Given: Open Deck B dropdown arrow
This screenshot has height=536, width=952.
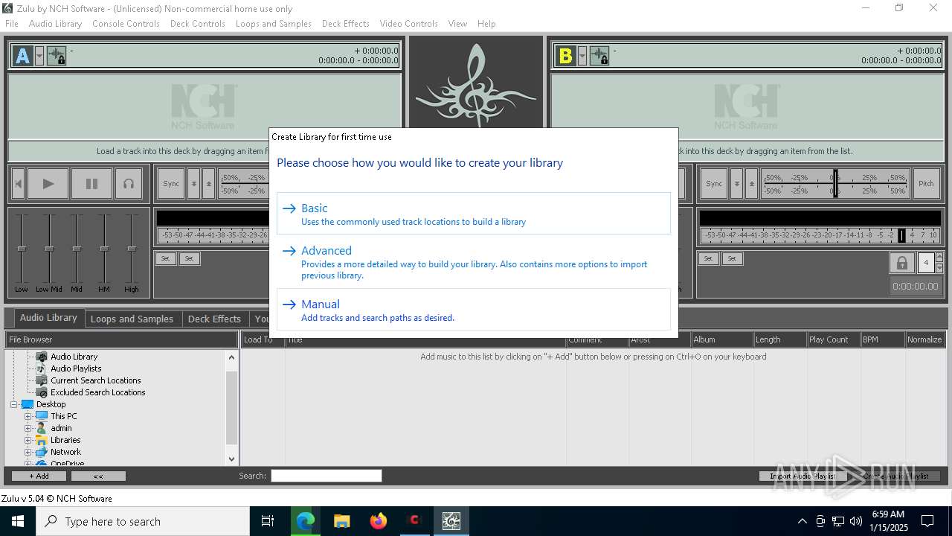Looking at the screenshot, I should pyautogui.click(x=582, y=56).
